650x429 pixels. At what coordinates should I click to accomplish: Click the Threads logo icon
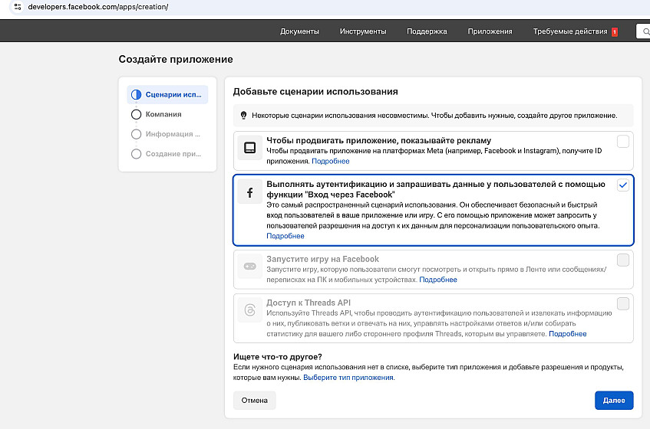(x=250, y=309)
